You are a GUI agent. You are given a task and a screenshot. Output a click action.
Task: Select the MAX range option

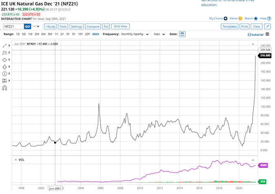coord(96,34)
